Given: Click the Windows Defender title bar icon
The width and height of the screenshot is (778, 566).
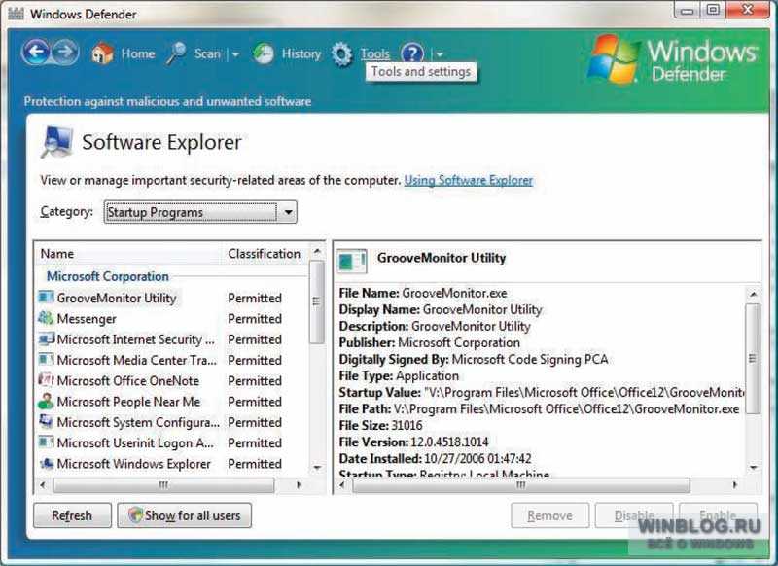Looking at the screenshot, I should click(x=16, y=14).
